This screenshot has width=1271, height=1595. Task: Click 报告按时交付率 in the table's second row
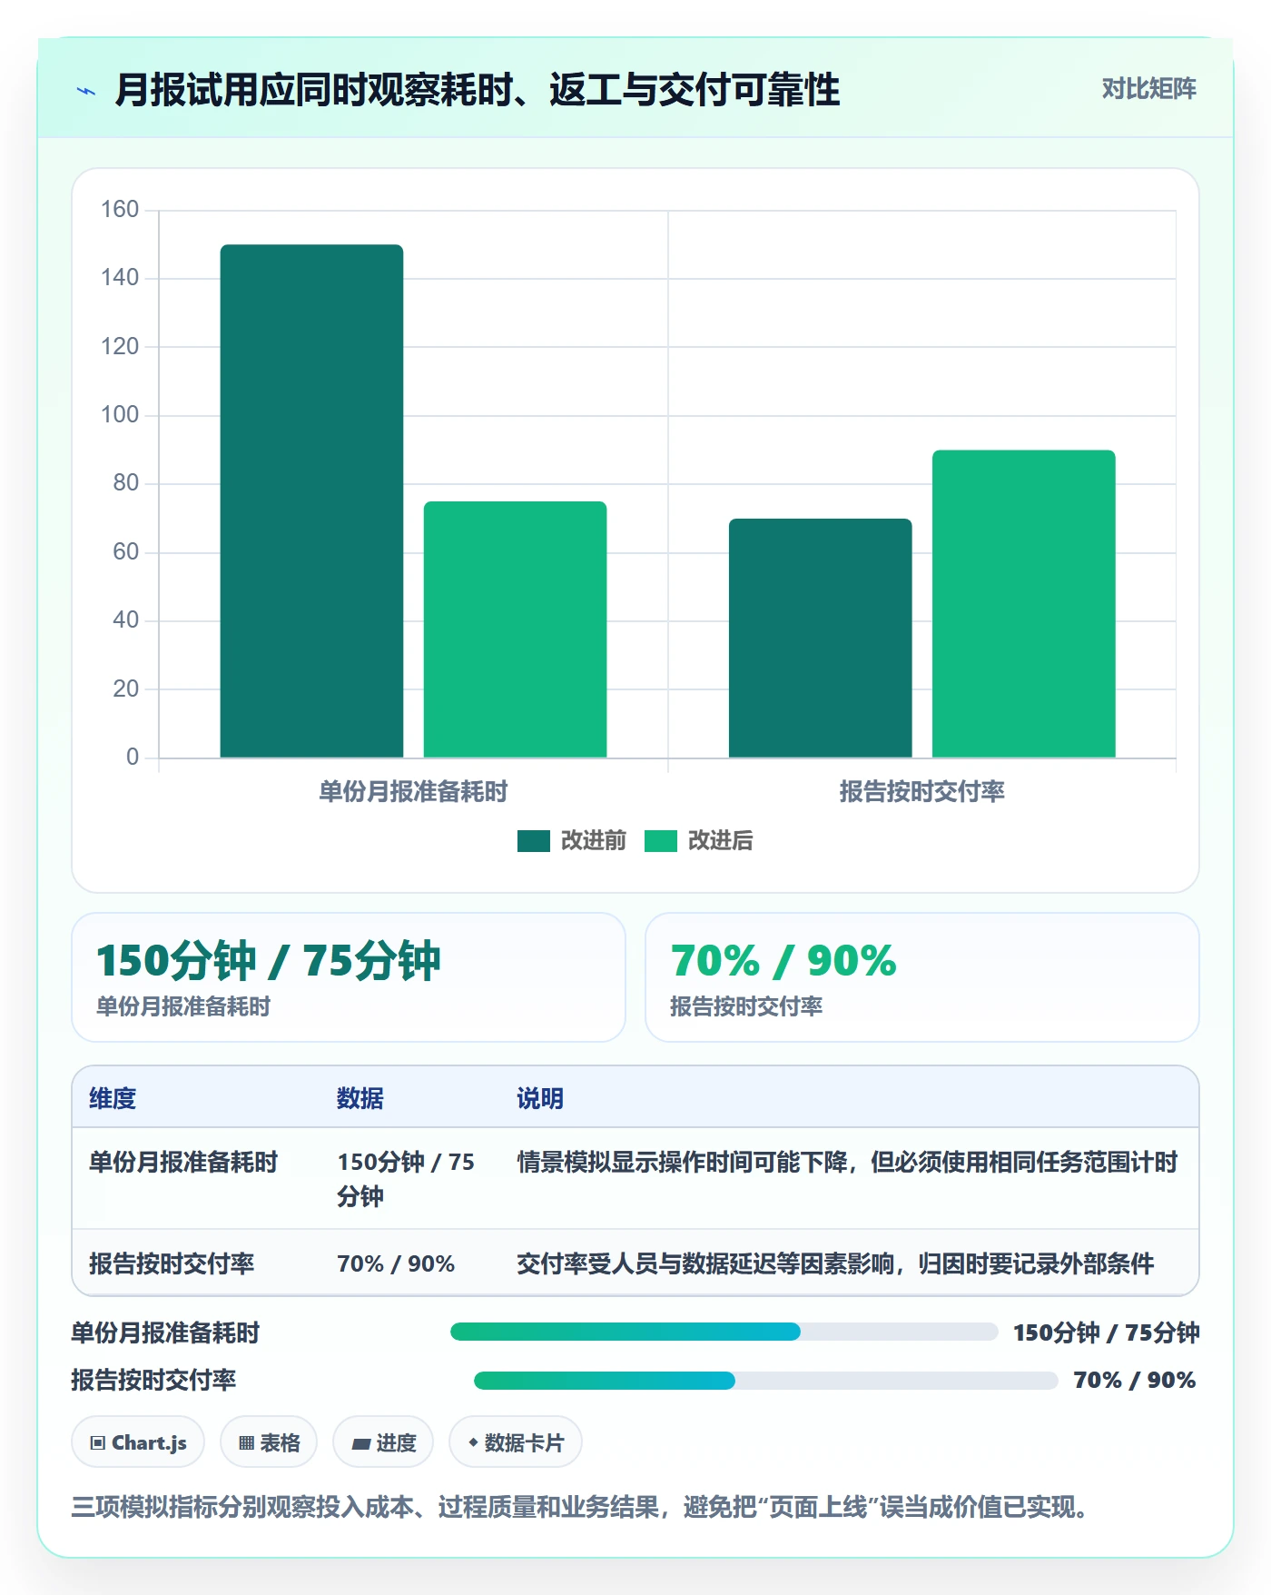[172, 1264]
